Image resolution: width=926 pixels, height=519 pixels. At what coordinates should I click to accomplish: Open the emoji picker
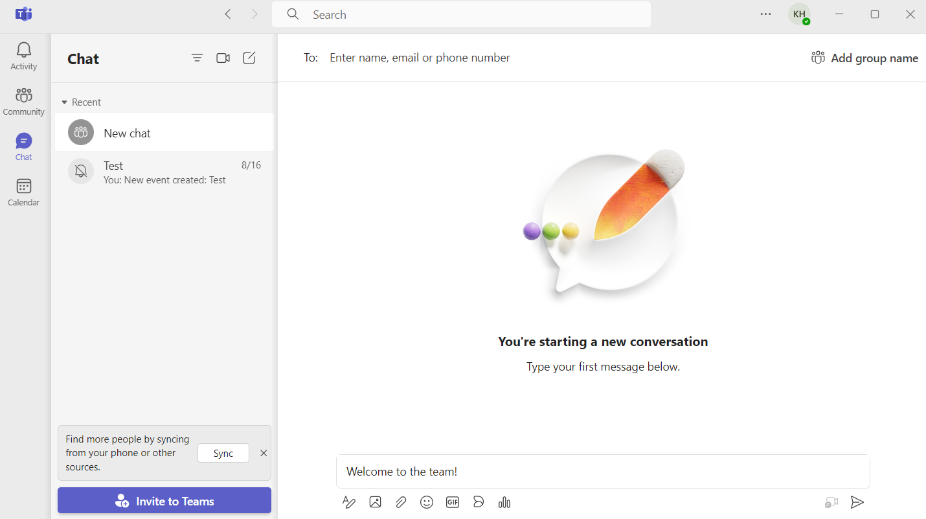click(427, 502)
